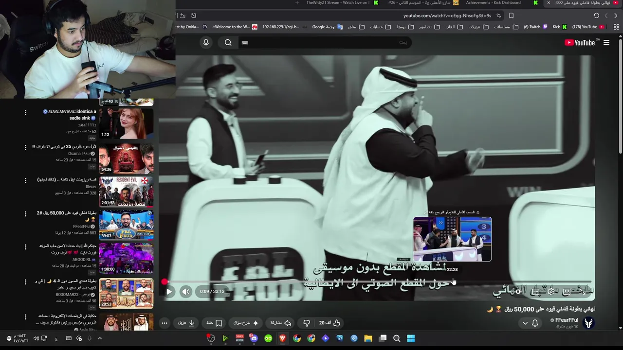The width and height of the screenshot is (623, 350).
Task: Show hidden system tray icons chevron
Action: 100,338
